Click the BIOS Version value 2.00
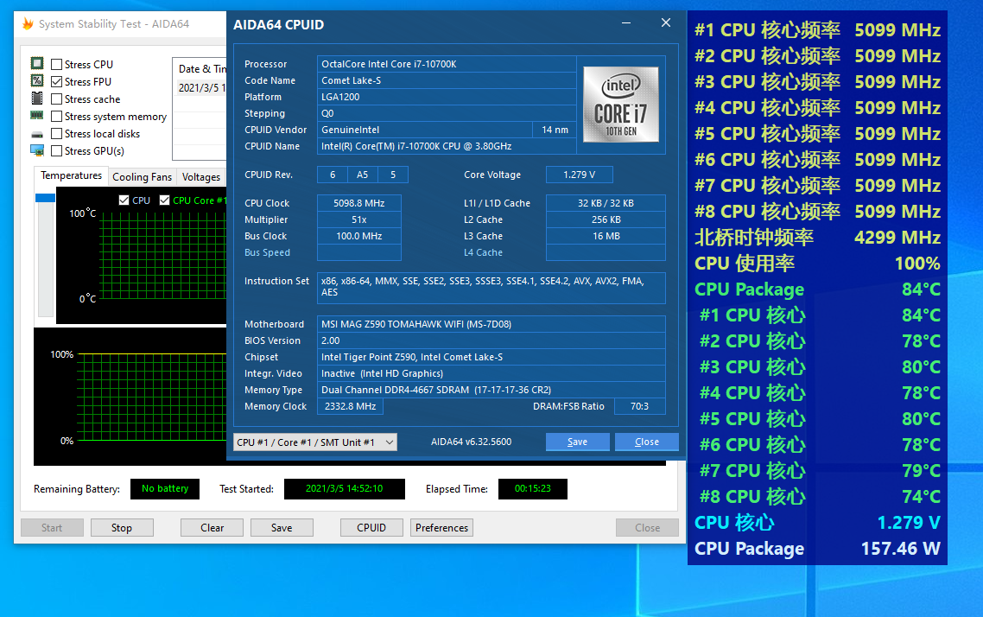Screen dimensions: 983x617 [491, 340]
